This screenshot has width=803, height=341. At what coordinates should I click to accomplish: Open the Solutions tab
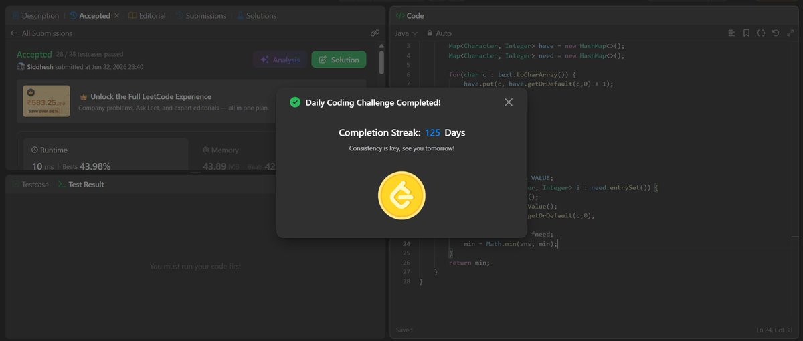256,15
